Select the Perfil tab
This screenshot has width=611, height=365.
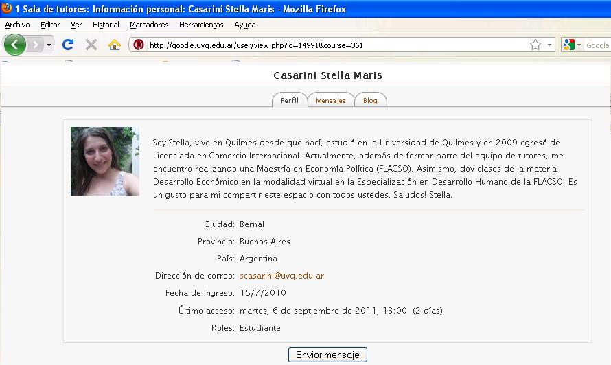coord(290,100)
